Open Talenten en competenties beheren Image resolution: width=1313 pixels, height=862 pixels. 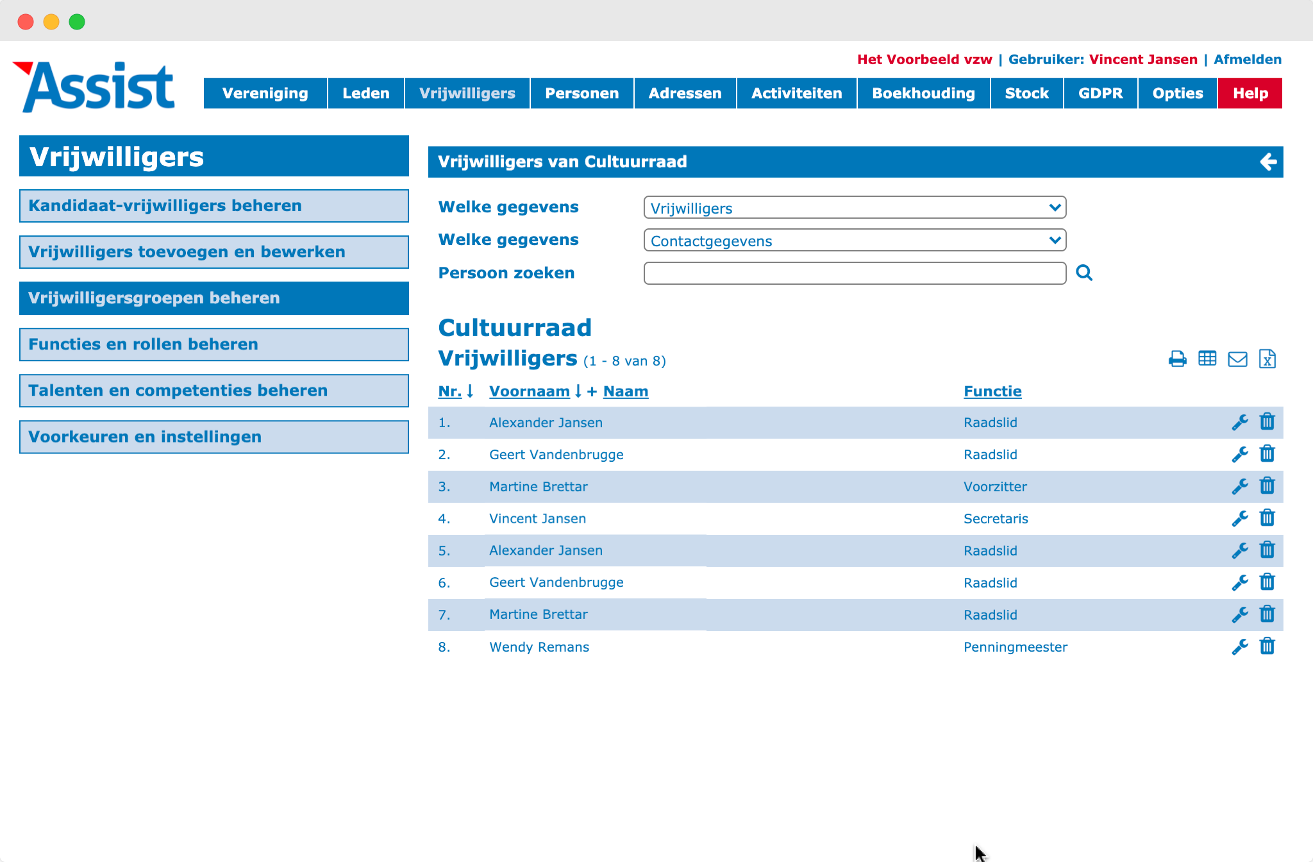(214, 391)
